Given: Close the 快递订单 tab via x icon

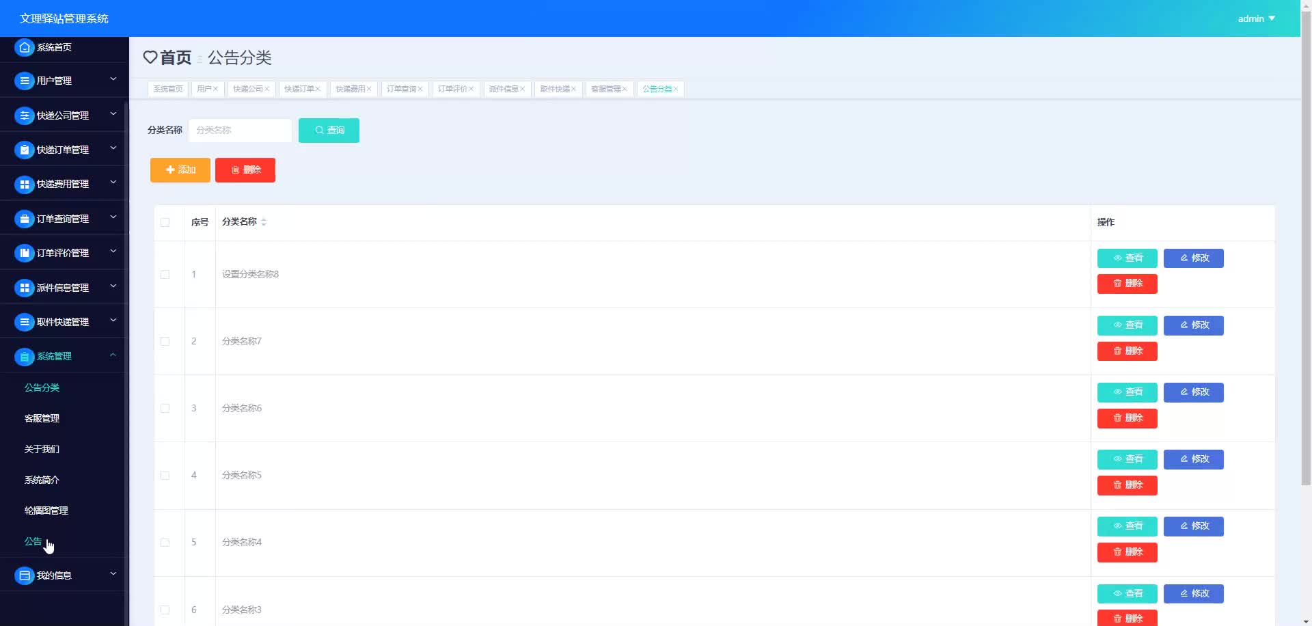Looking at the screenshot, I should [x=318, y=89].
